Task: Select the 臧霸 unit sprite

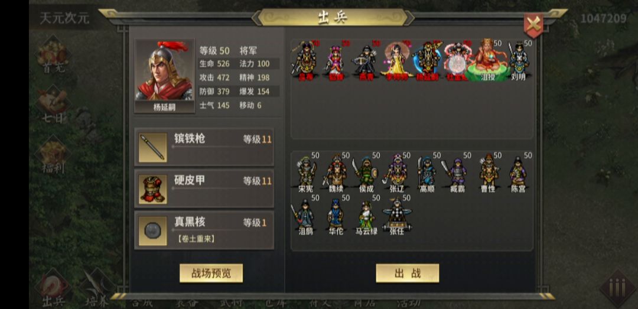Action: pos(457,173)
